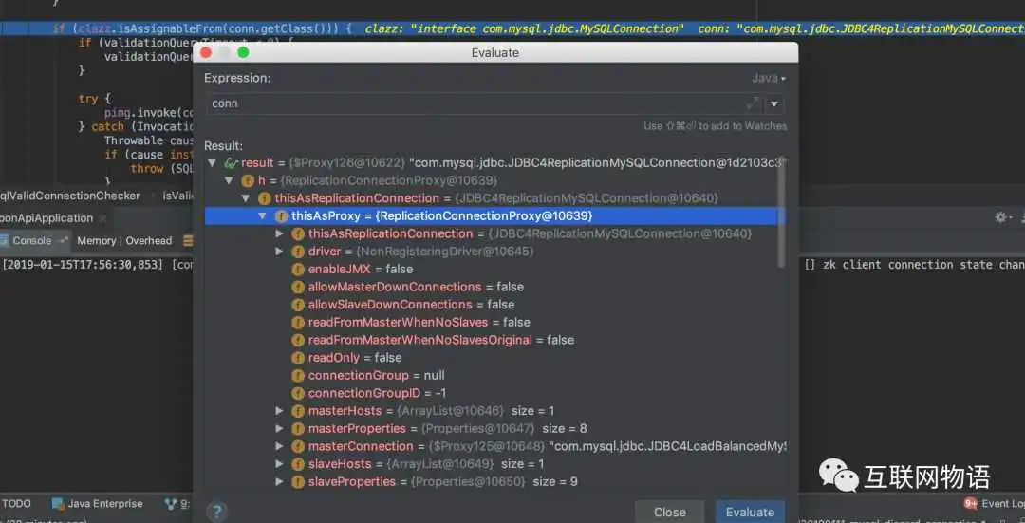Click the highlighted clazz.isAssignableFrom code line
The image size is (1025, 523).
click(512, 28)
